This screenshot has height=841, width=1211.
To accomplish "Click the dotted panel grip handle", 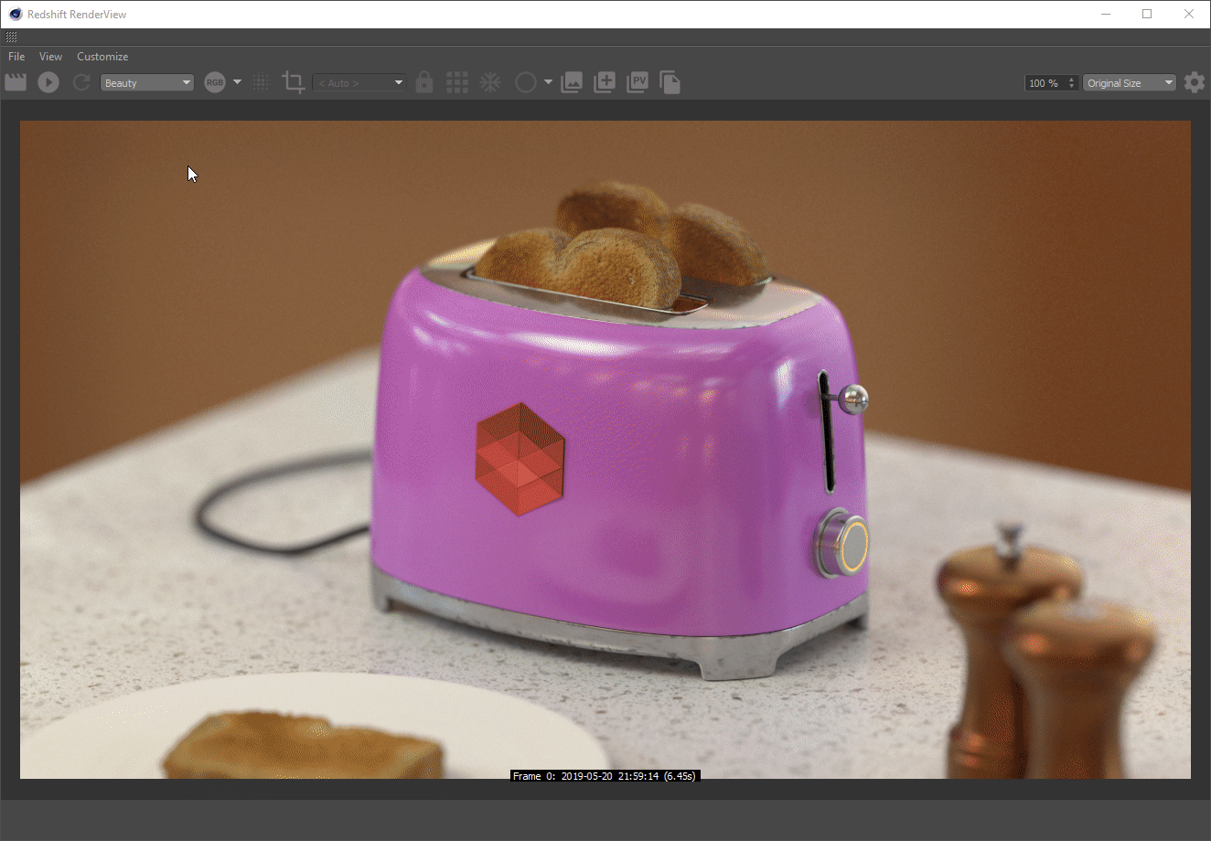I will tap(11, 37).
